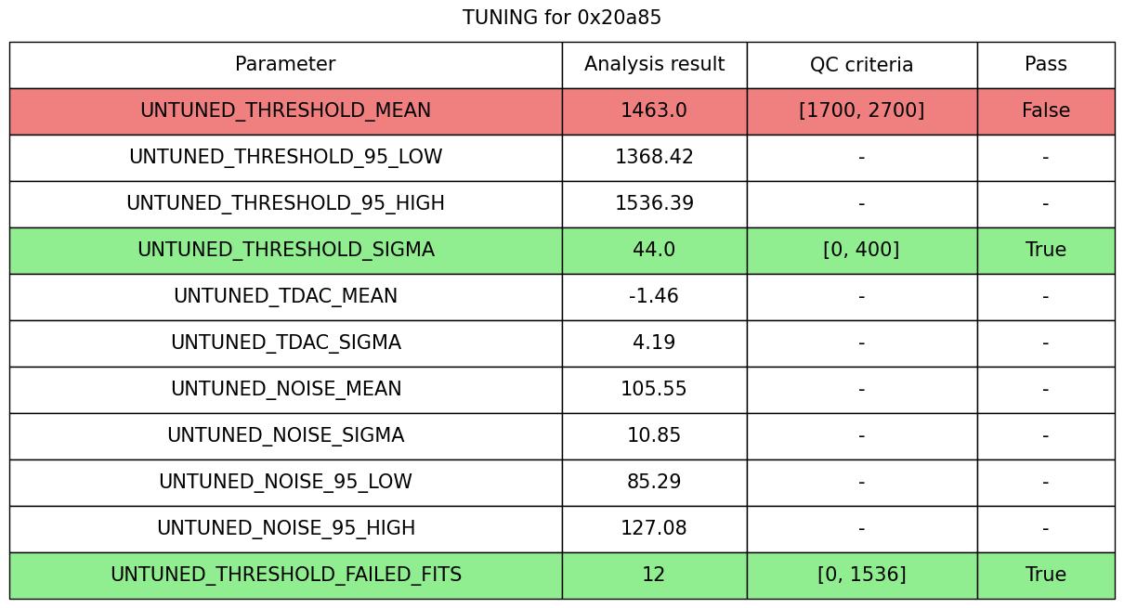Select the UNTUNED_THRESHOLD_MEAN parameter cell

coord(285,111)
